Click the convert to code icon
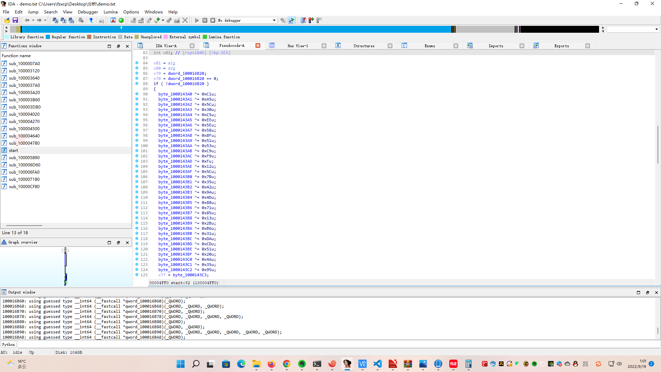Screen dimensions: 661x372 pos(133,20)
